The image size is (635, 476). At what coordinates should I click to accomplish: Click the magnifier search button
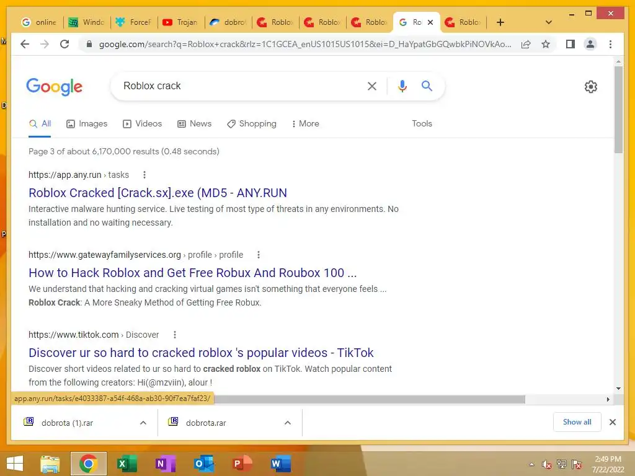(x=427, y=86)
